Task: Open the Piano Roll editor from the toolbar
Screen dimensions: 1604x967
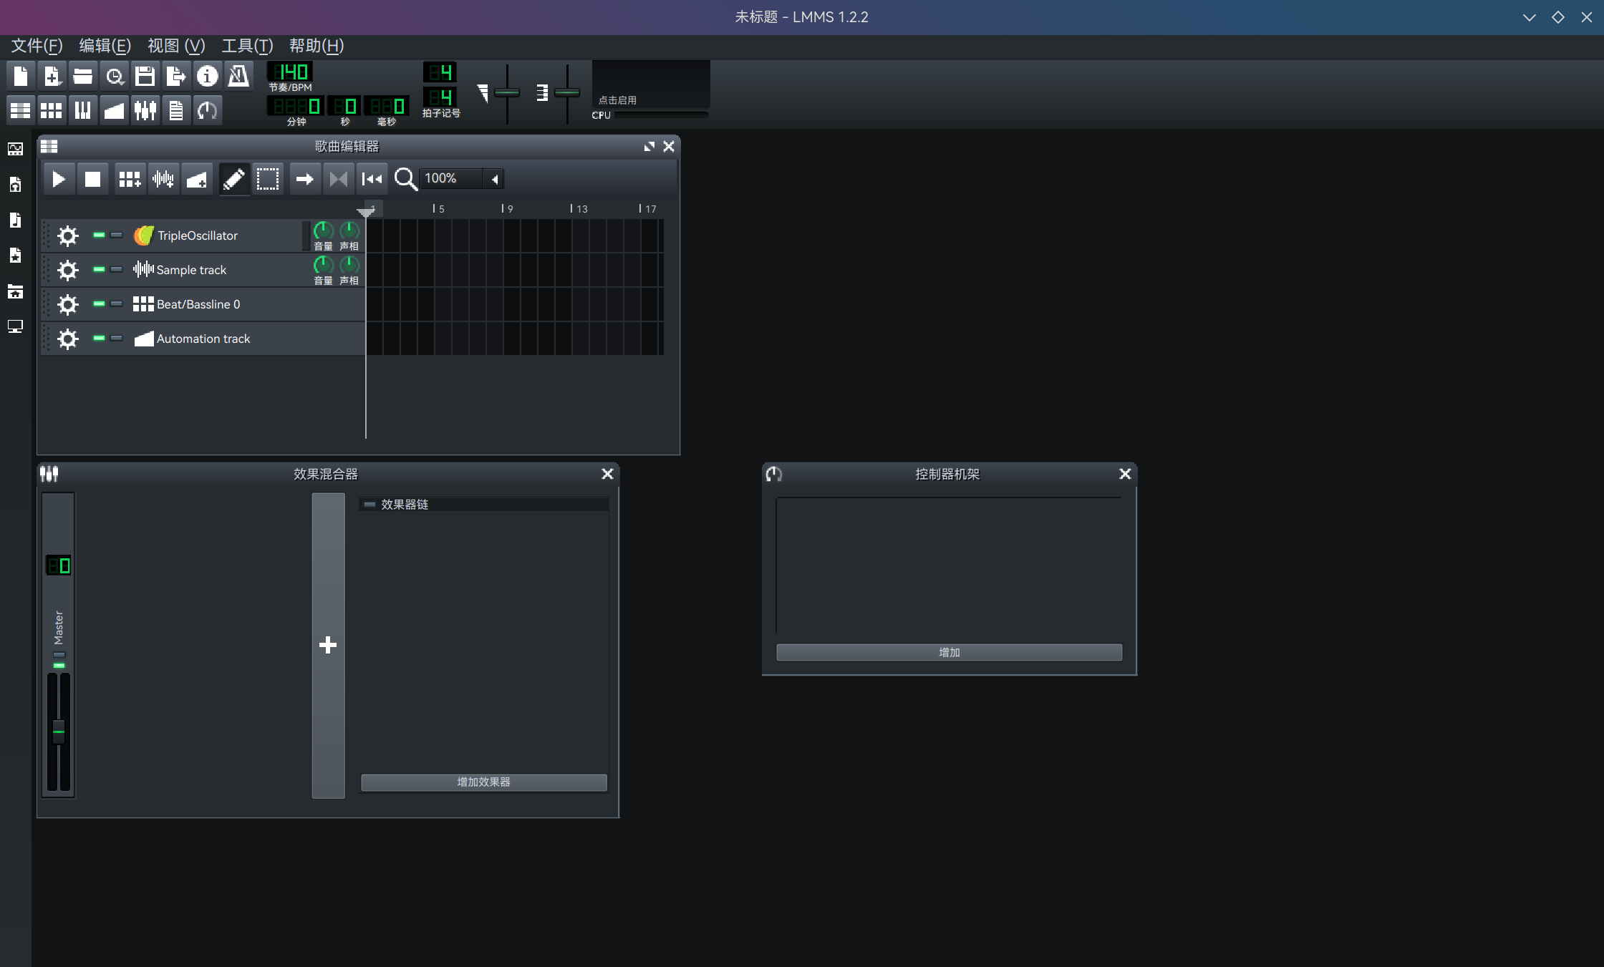Action: click(x=83, y=110)
